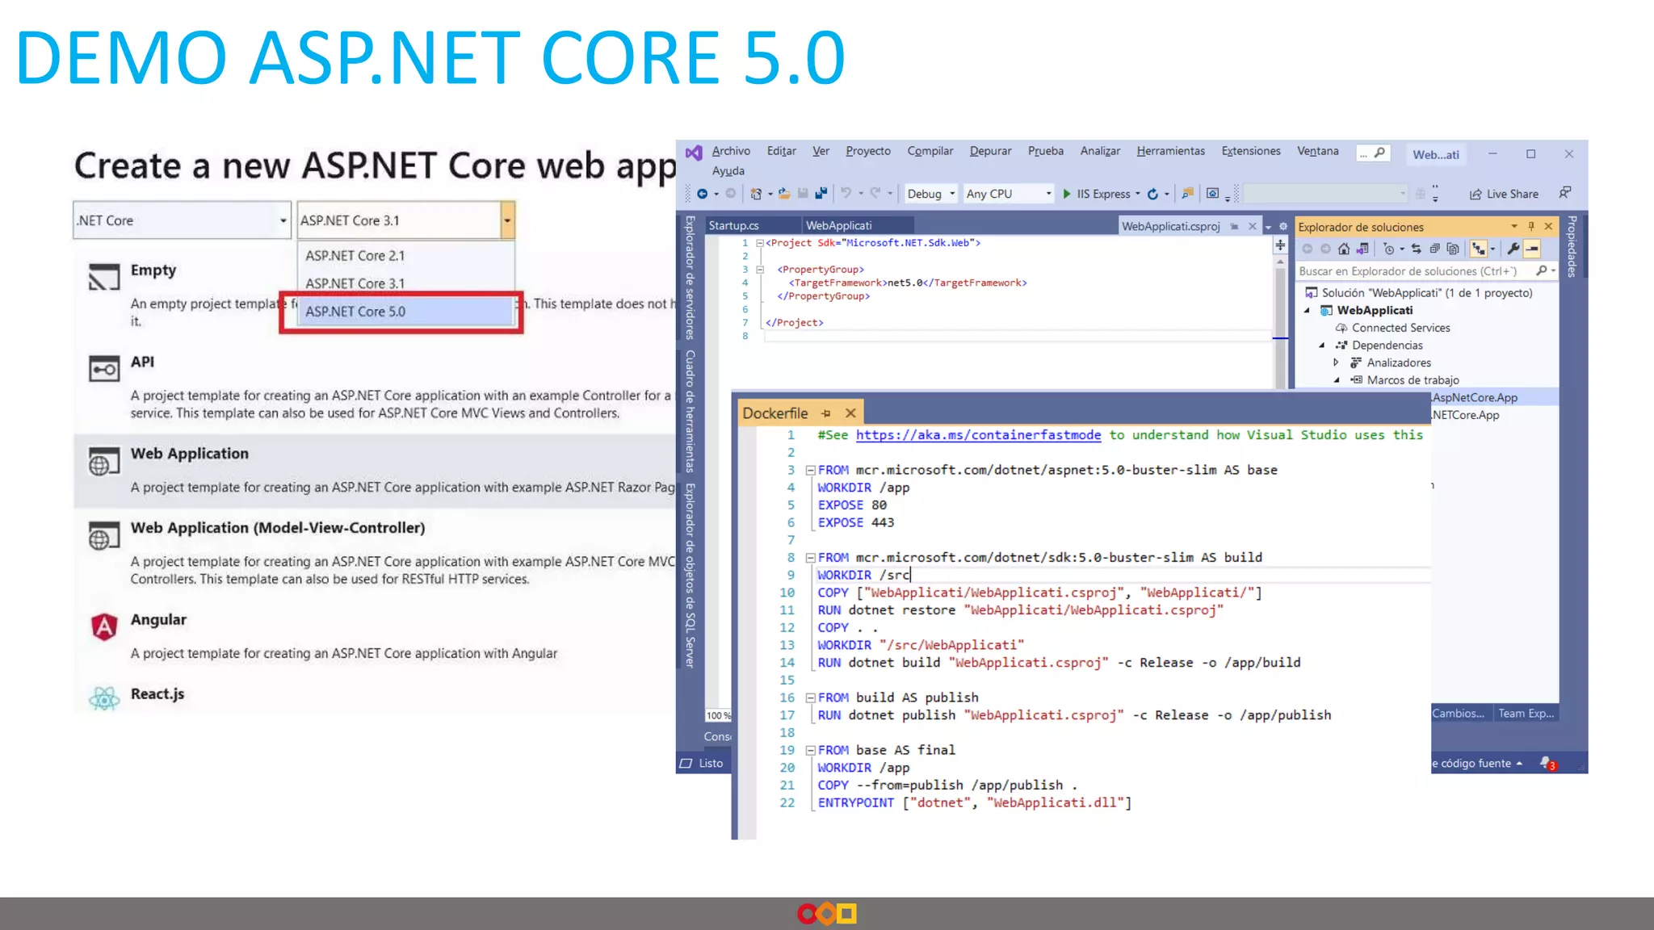Click the Find in Files toolbar icon

pos(1187,193)
